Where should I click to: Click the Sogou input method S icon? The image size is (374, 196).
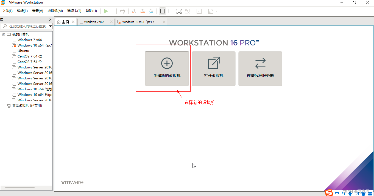point(329,193)
